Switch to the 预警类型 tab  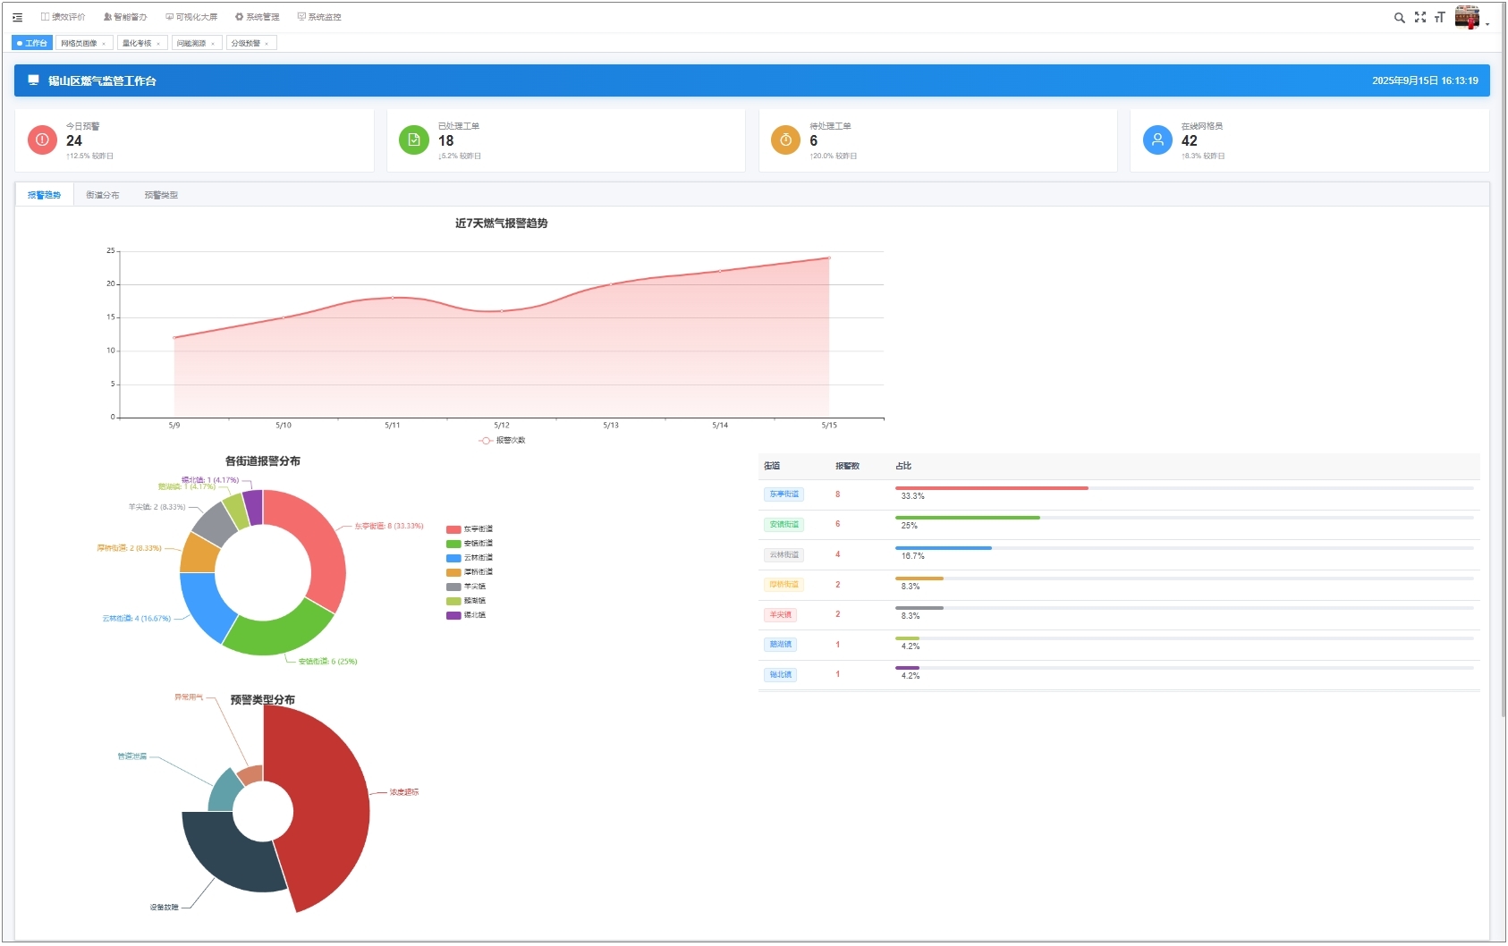click(x=161, y=195)
